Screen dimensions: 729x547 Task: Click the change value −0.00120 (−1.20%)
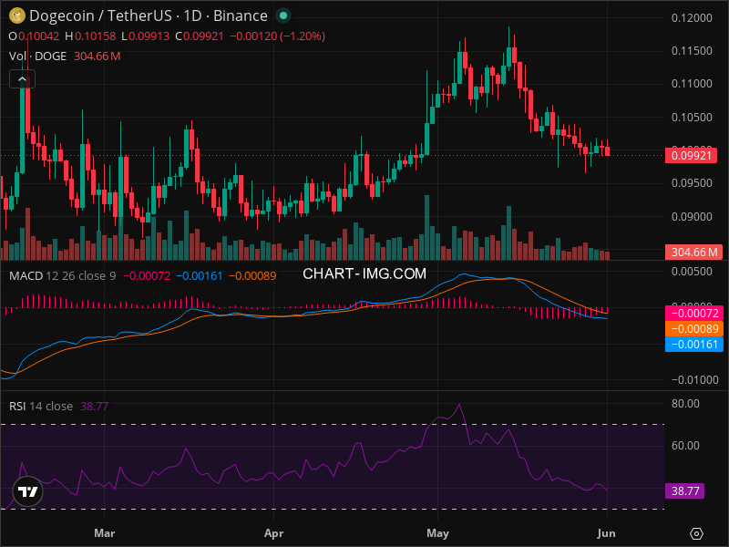278,36
